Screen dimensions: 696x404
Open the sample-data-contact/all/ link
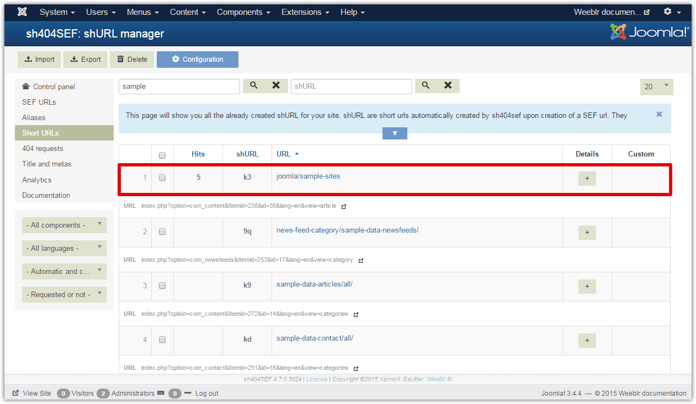pyautogui.click(x=315, y=338)
